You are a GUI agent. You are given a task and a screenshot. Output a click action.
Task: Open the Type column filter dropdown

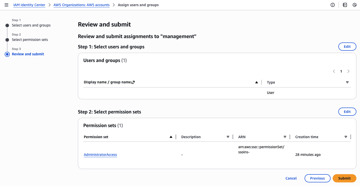(347, 82)
